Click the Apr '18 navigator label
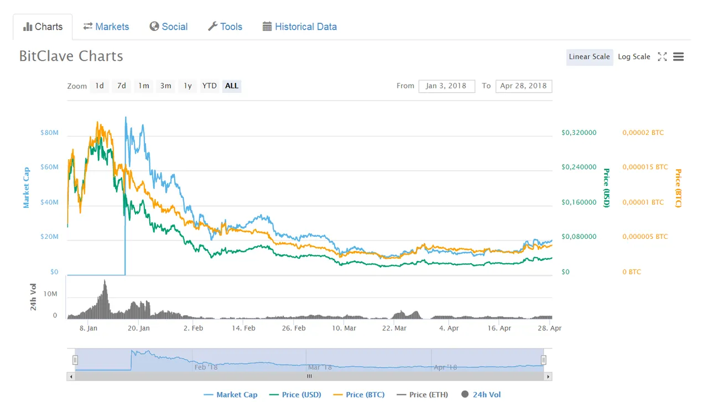 click(445, 367)
